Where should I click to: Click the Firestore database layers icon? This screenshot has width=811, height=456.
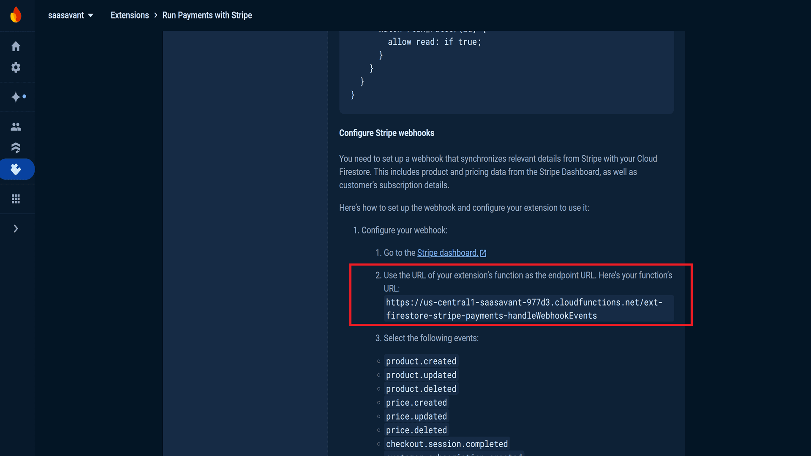(16, 147)
